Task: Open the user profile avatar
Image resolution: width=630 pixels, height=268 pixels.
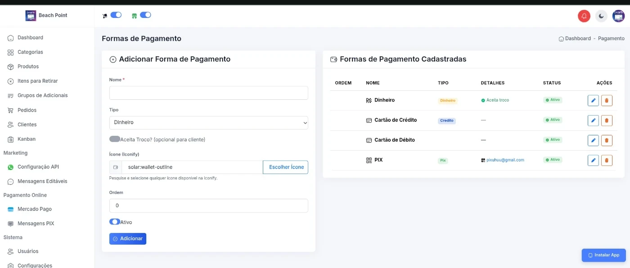Action: click(618, 16)
